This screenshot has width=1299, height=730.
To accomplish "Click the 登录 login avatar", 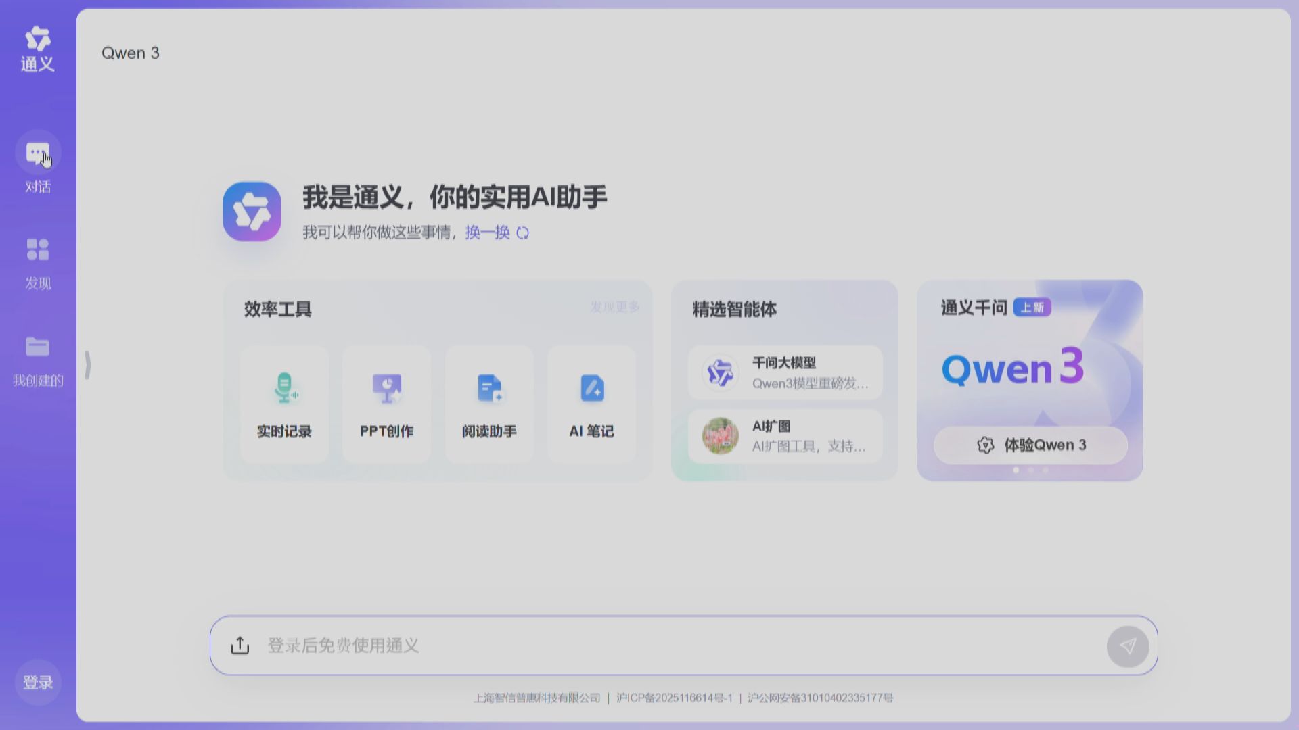I will point(37,682).
